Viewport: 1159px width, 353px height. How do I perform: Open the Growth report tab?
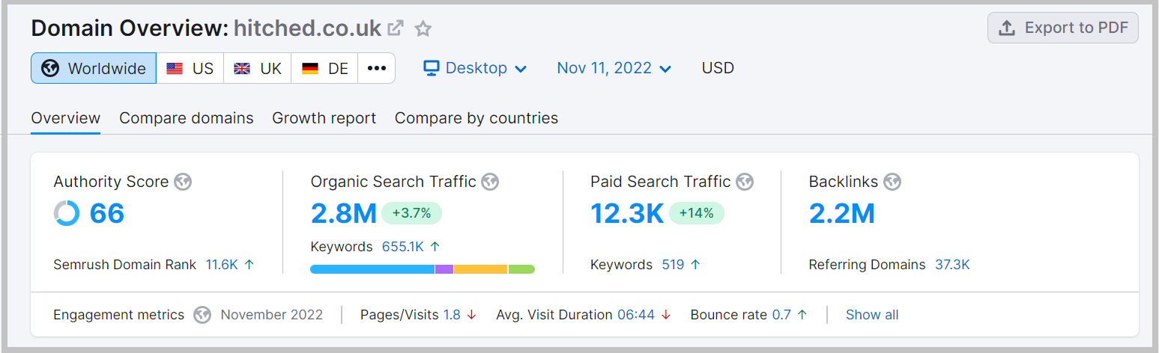[x=324, y=118]
